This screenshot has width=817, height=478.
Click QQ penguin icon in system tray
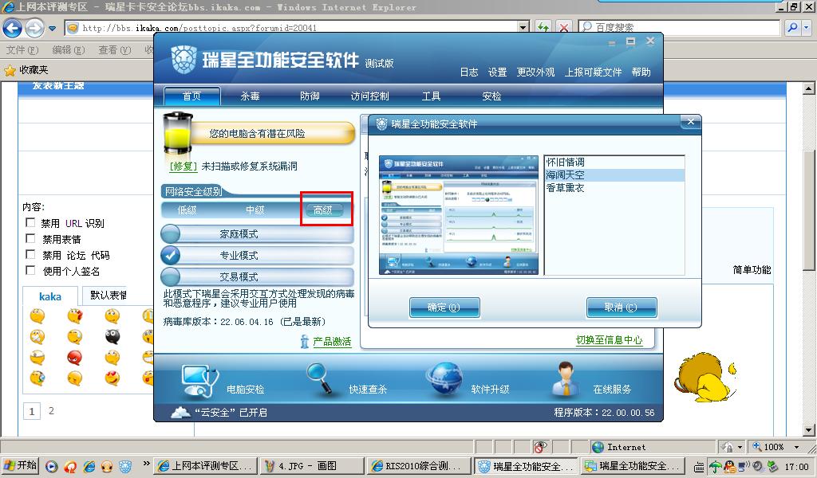coord(730,467)
